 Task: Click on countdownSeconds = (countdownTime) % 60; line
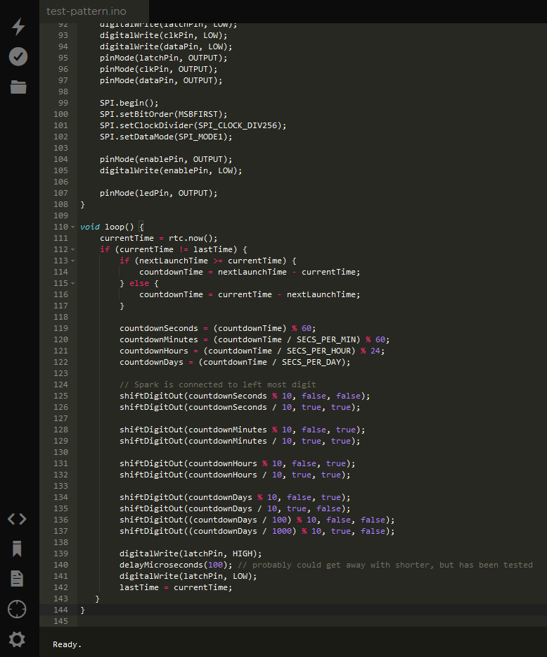click(x=217, y=328)
